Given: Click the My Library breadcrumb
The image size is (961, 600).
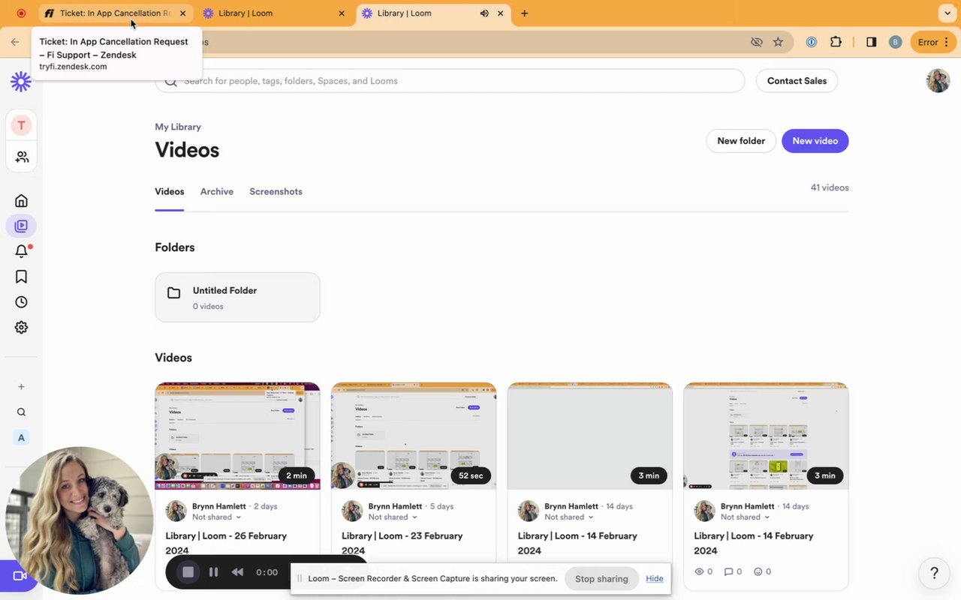Looking at the screenshot, I should coord(178,127).
